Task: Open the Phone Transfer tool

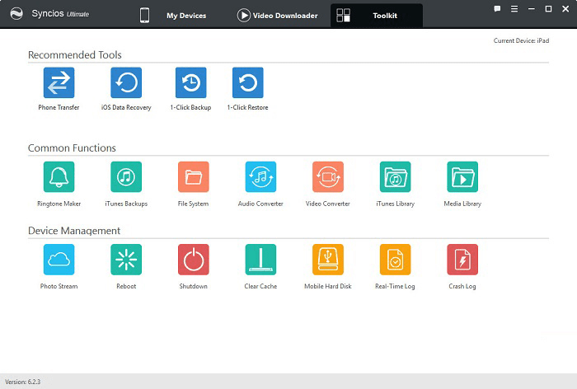Action: tap(59, 83)
